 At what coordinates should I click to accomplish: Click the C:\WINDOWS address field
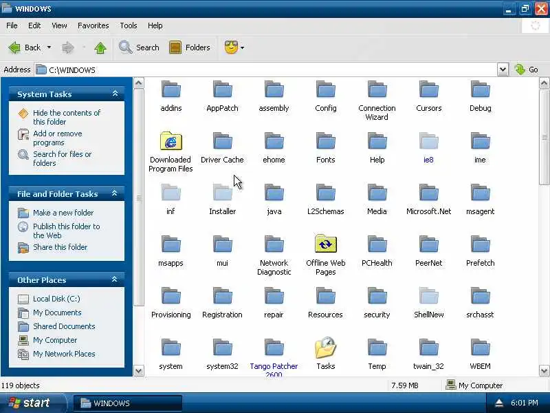[x=265, y=70]
